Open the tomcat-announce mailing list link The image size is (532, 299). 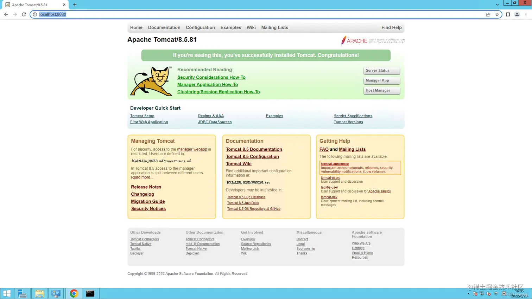coord(335,164)
